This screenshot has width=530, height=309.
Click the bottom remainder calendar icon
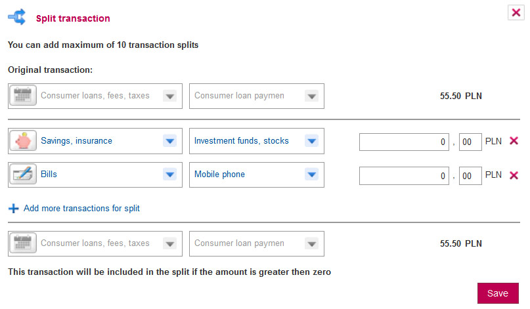(x=23, y=243)
